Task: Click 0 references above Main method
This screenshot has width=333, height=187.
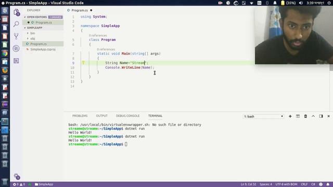Action: 106,49
